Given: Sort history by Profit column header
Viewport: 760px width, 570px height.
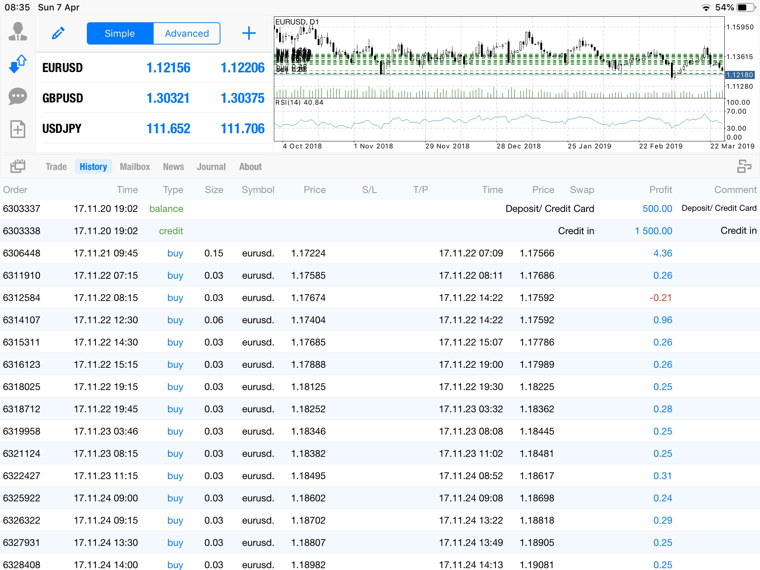Looking at the screenshot, I should [660, 190].
